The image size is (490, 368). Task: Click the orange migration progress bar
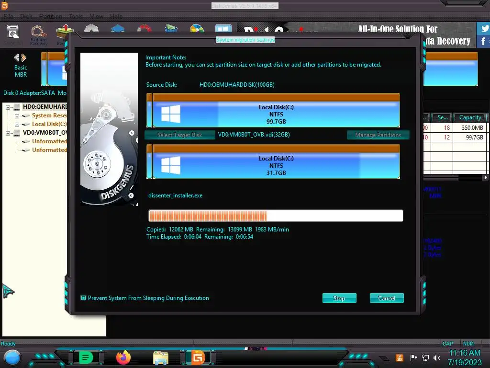pyautogui.click(x=276, y=216)
